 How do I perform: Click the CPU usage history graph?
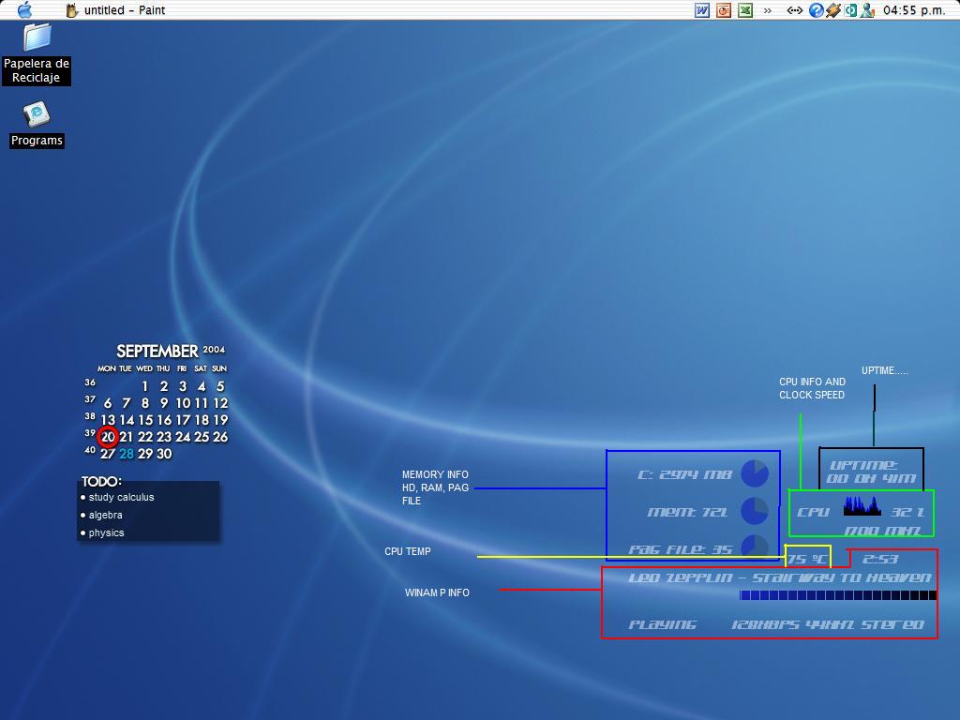click(x=862, y=506)
